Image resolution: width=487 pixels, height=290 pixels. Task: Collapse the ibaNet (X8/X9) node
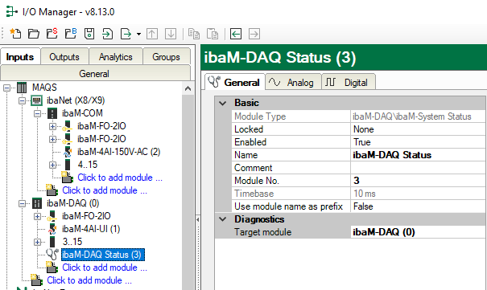[x=22, y=100]
